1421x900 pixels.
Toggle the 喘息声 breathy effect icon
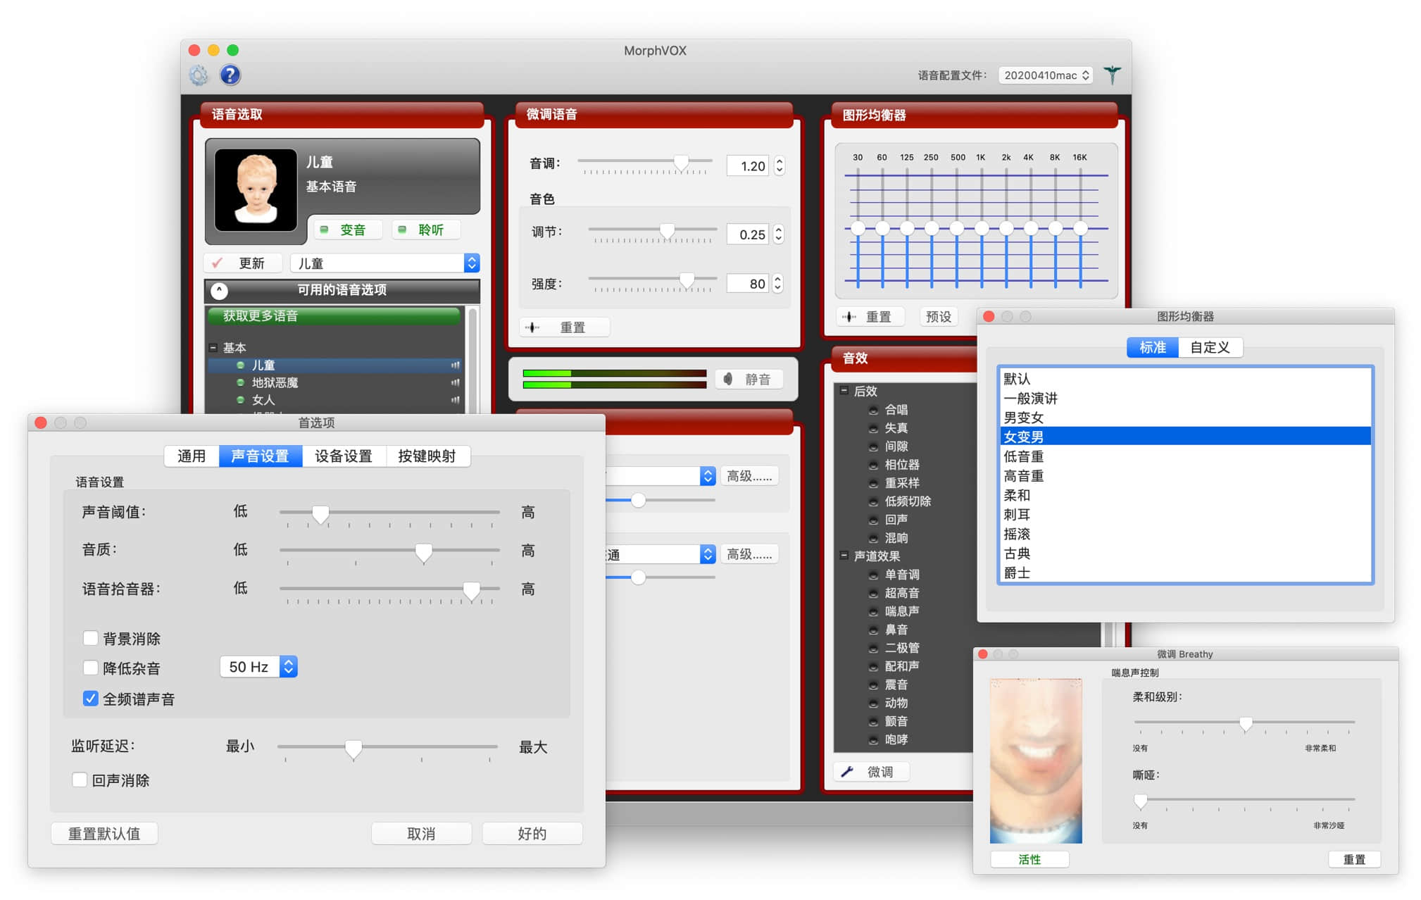873,611
